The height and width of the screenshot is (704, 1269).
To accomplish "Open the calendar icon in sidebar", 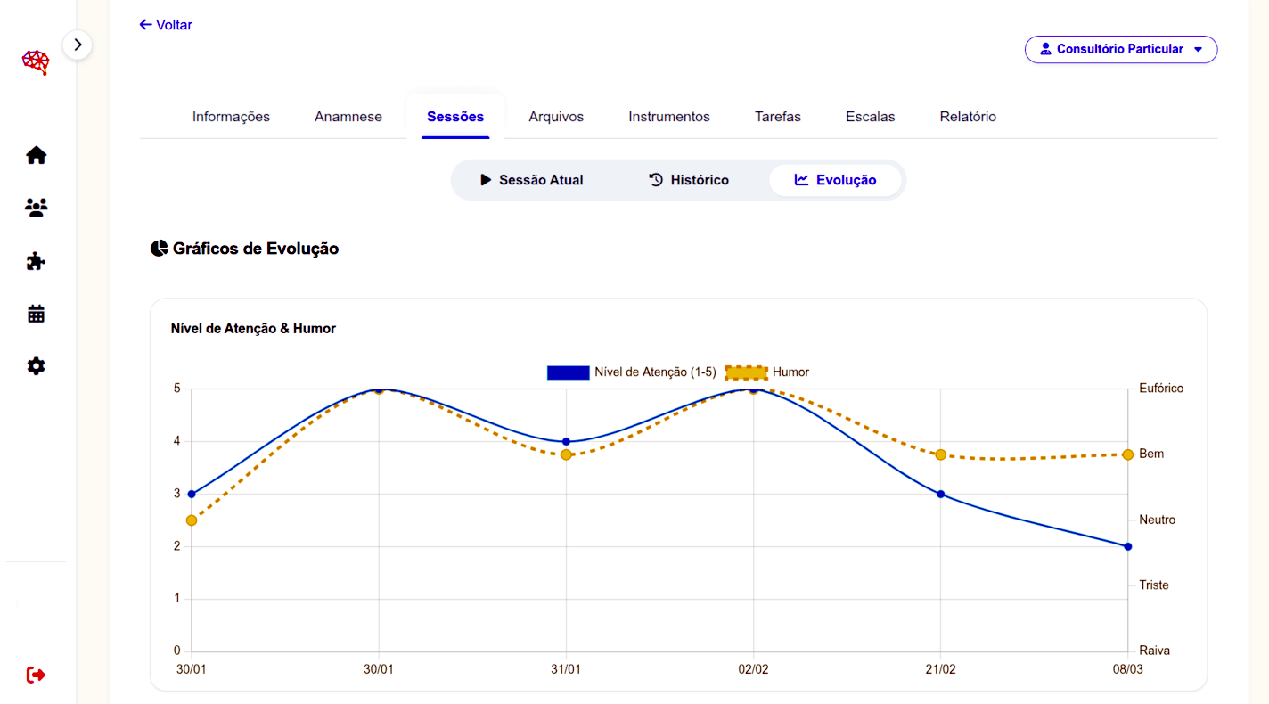I will pyautogui.click(x=36, y=314).
